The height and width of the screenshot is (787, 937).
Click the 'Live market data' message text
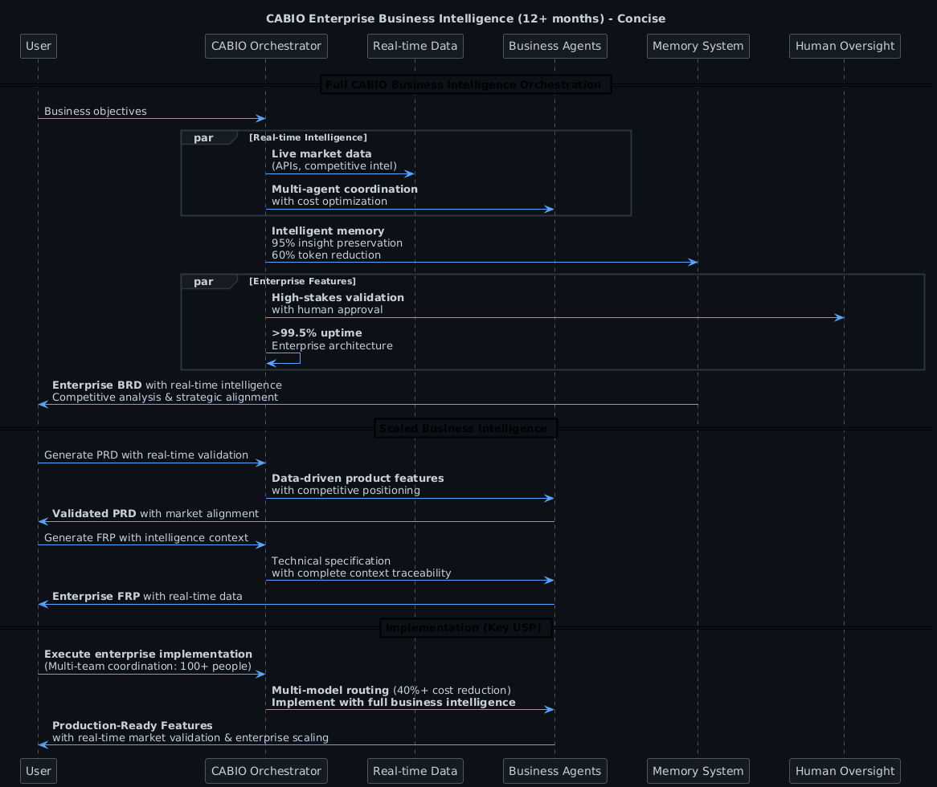coord(321,153)
